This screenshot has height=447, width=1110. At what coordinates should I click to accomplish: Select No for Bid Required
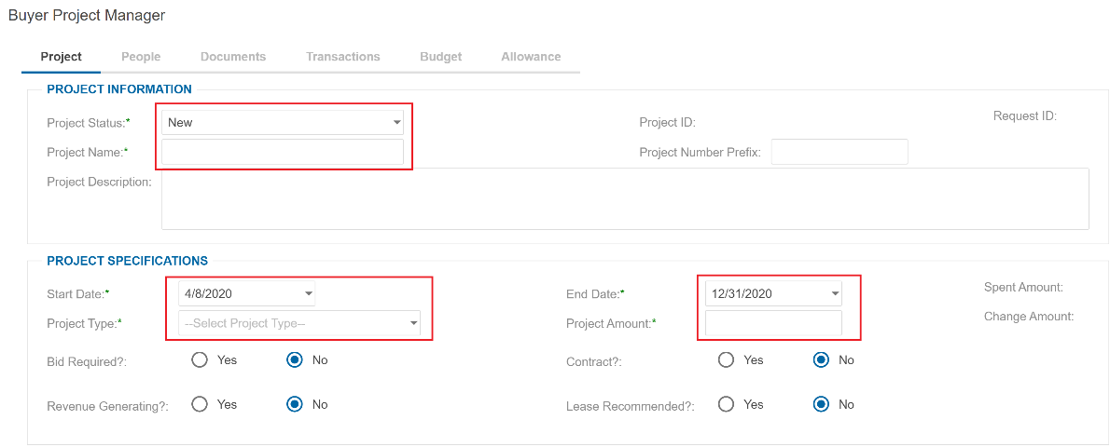pyautogui.click(x=295, y=360)
